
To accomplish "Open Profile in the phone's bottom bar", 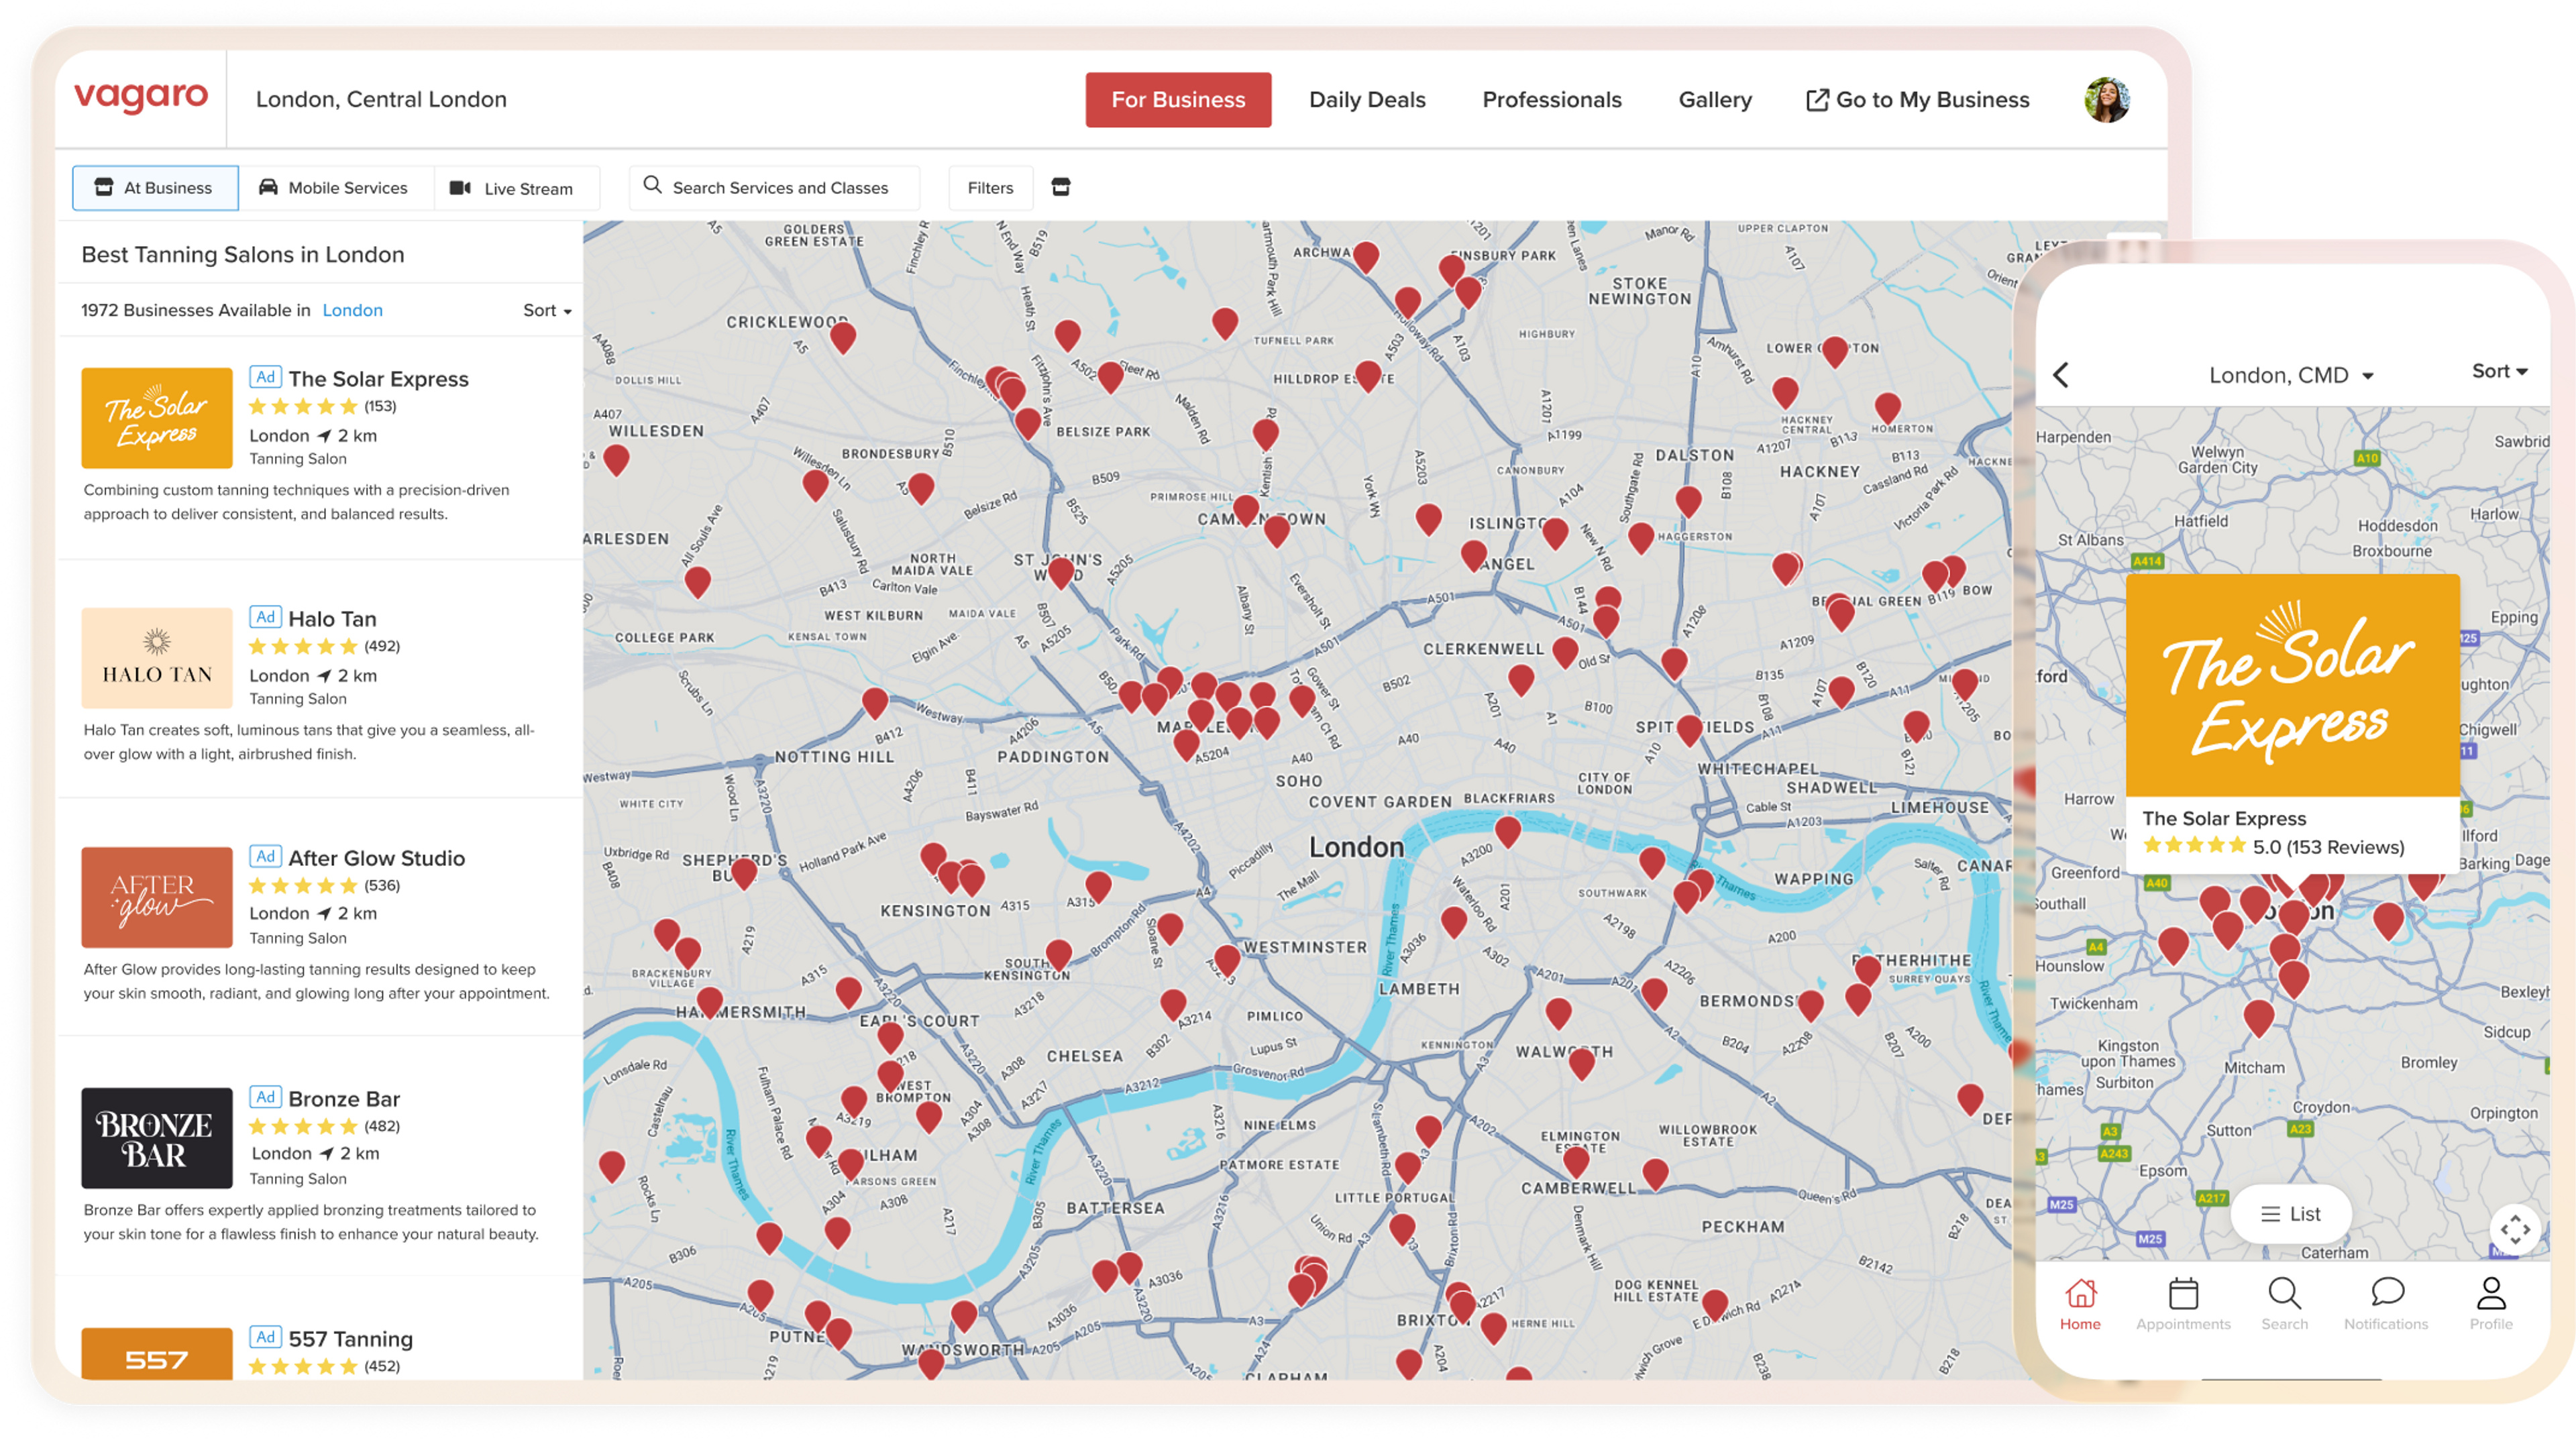I will [x=2491, y=1303].
